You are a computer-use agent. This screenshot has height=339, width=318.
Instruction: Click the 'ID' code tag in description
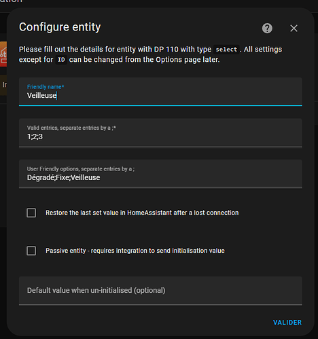61,60
